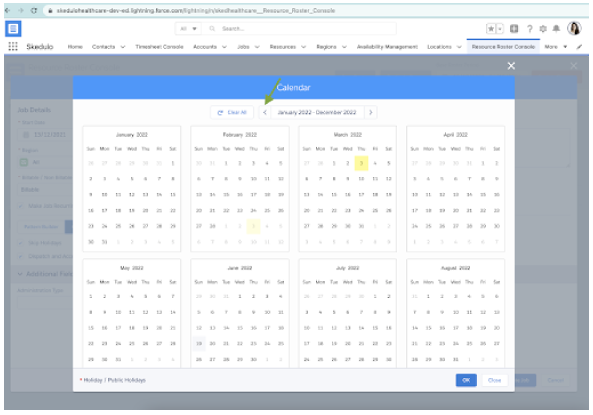The image size is (593, 415).
Task: Open the Setup gear icon
Action: click(x=543, y=29)
